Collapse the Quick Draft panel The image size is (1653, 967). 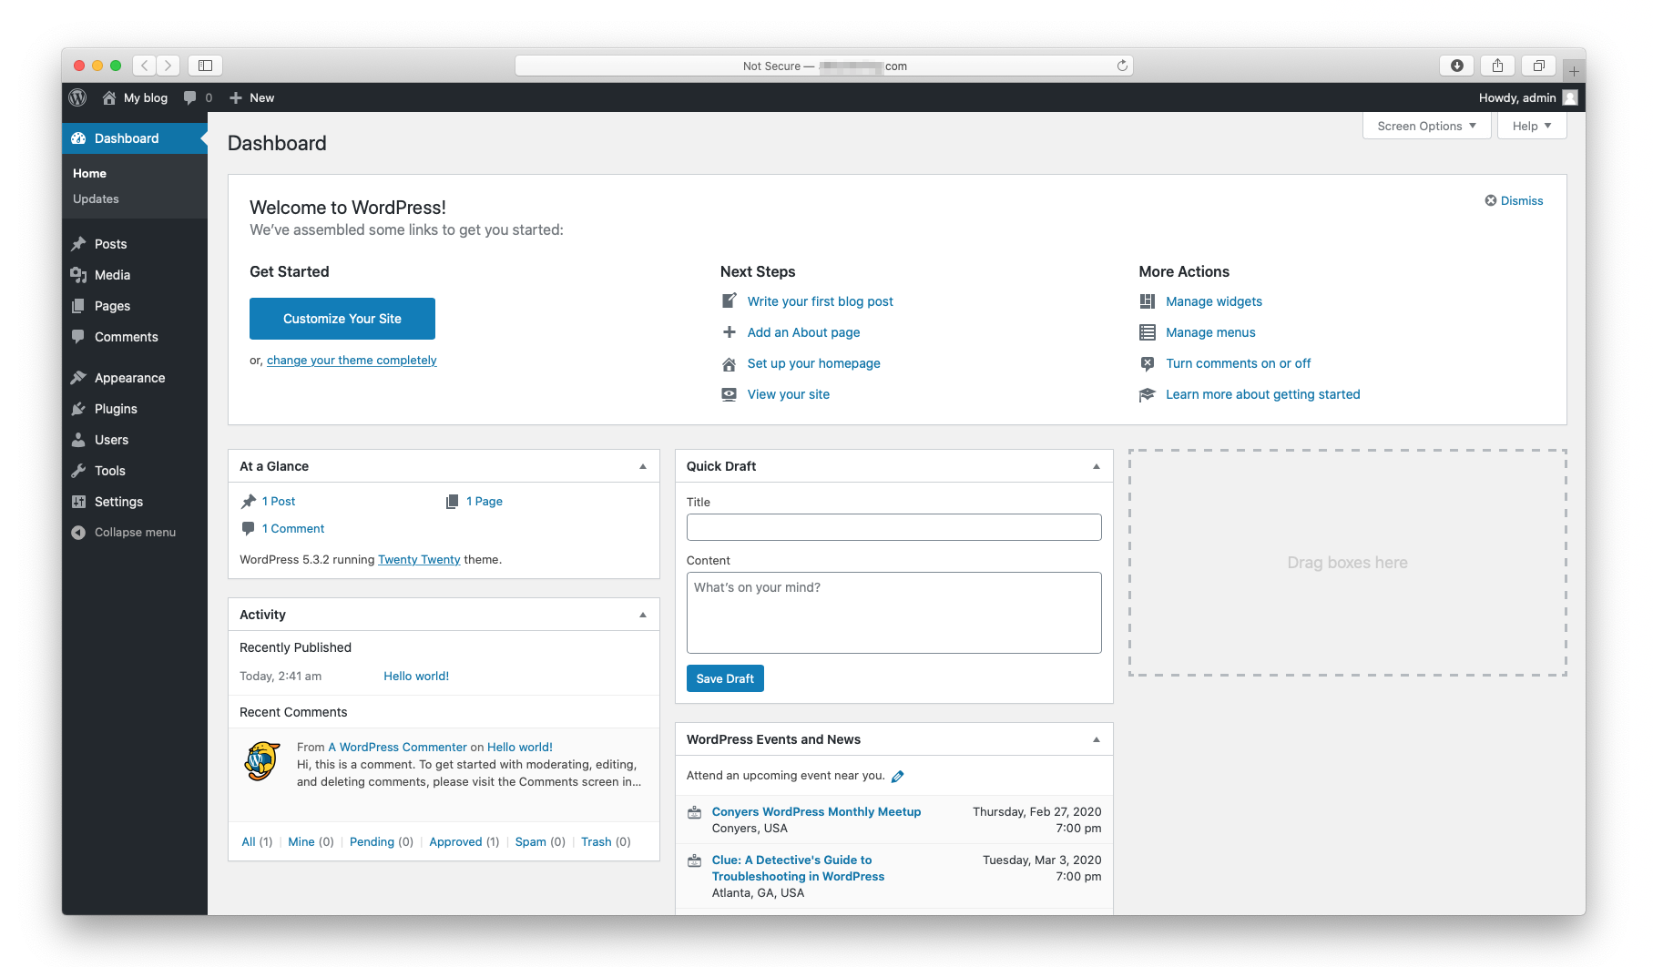(1097, 466)
